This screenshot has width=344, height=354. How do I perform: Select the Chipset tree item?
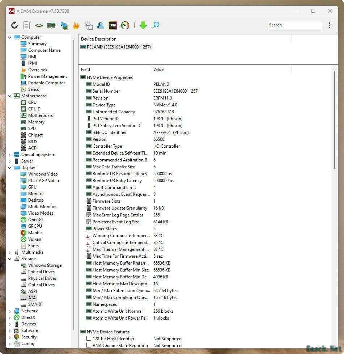[35, 135]
